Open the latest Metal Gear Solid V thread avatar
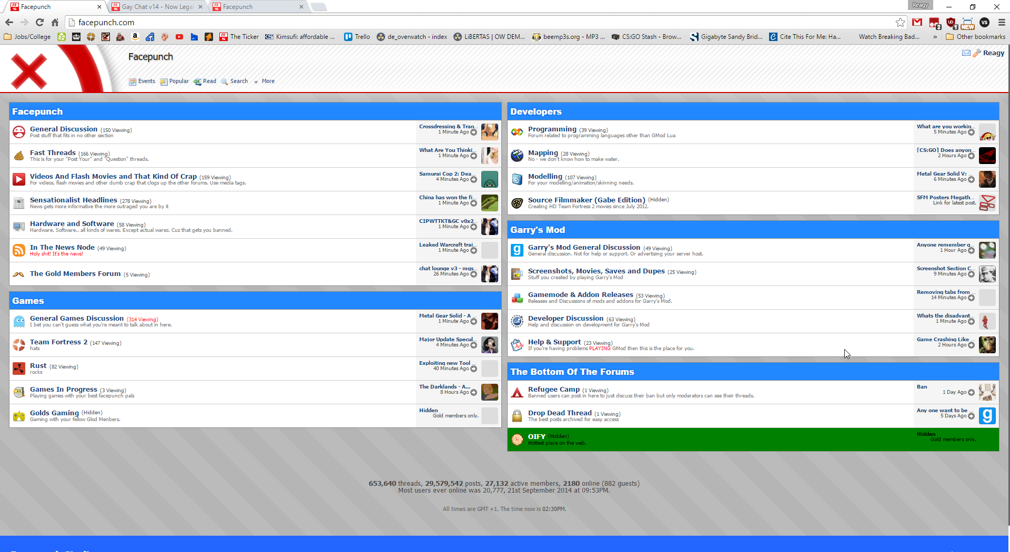1010x552 pixels. coord(987,179)
